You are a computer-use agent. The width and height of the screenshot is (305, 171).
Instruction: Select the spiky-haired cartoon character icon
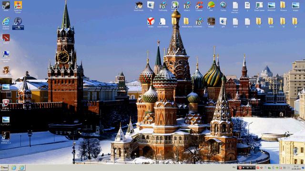(x=139, y=6)
